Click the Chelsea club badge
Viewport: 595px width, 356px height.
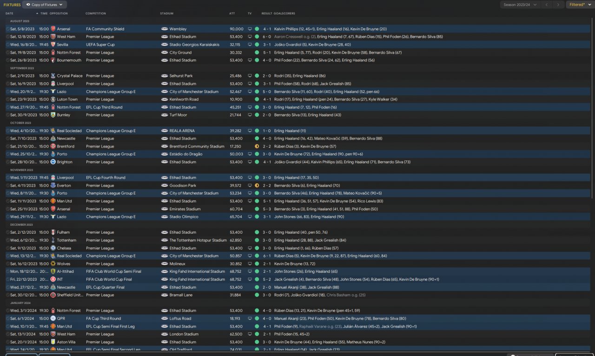(x=53, y=248)
